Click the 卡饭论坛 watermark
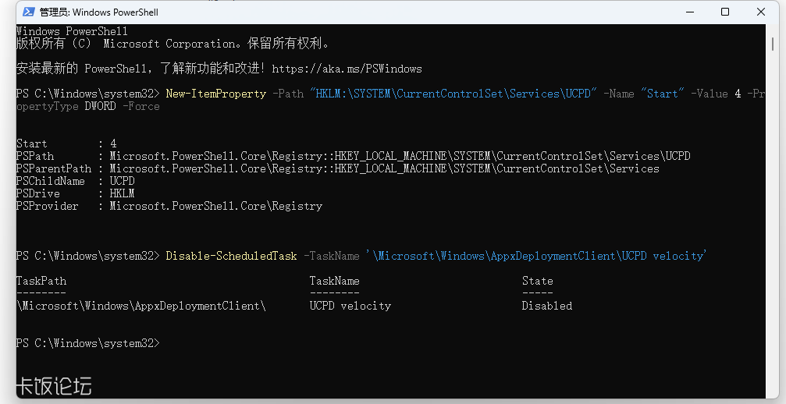 [54, 386]
